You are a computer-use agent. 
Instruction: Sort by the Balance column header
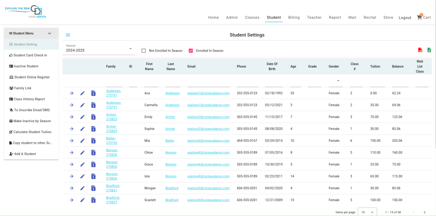tap(398, 66)
